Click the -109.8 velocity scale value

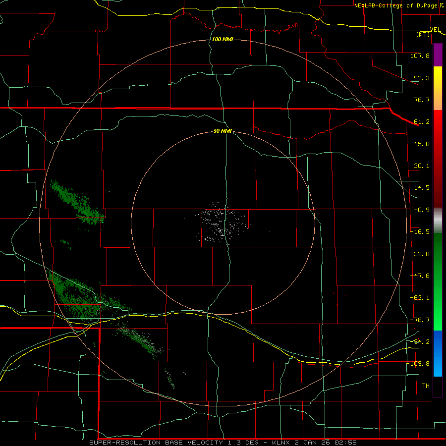point(418,364)
